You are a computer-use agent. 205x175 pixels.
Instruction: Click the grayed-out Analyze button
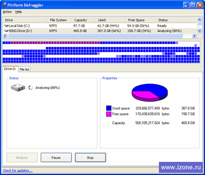[22, 157]
